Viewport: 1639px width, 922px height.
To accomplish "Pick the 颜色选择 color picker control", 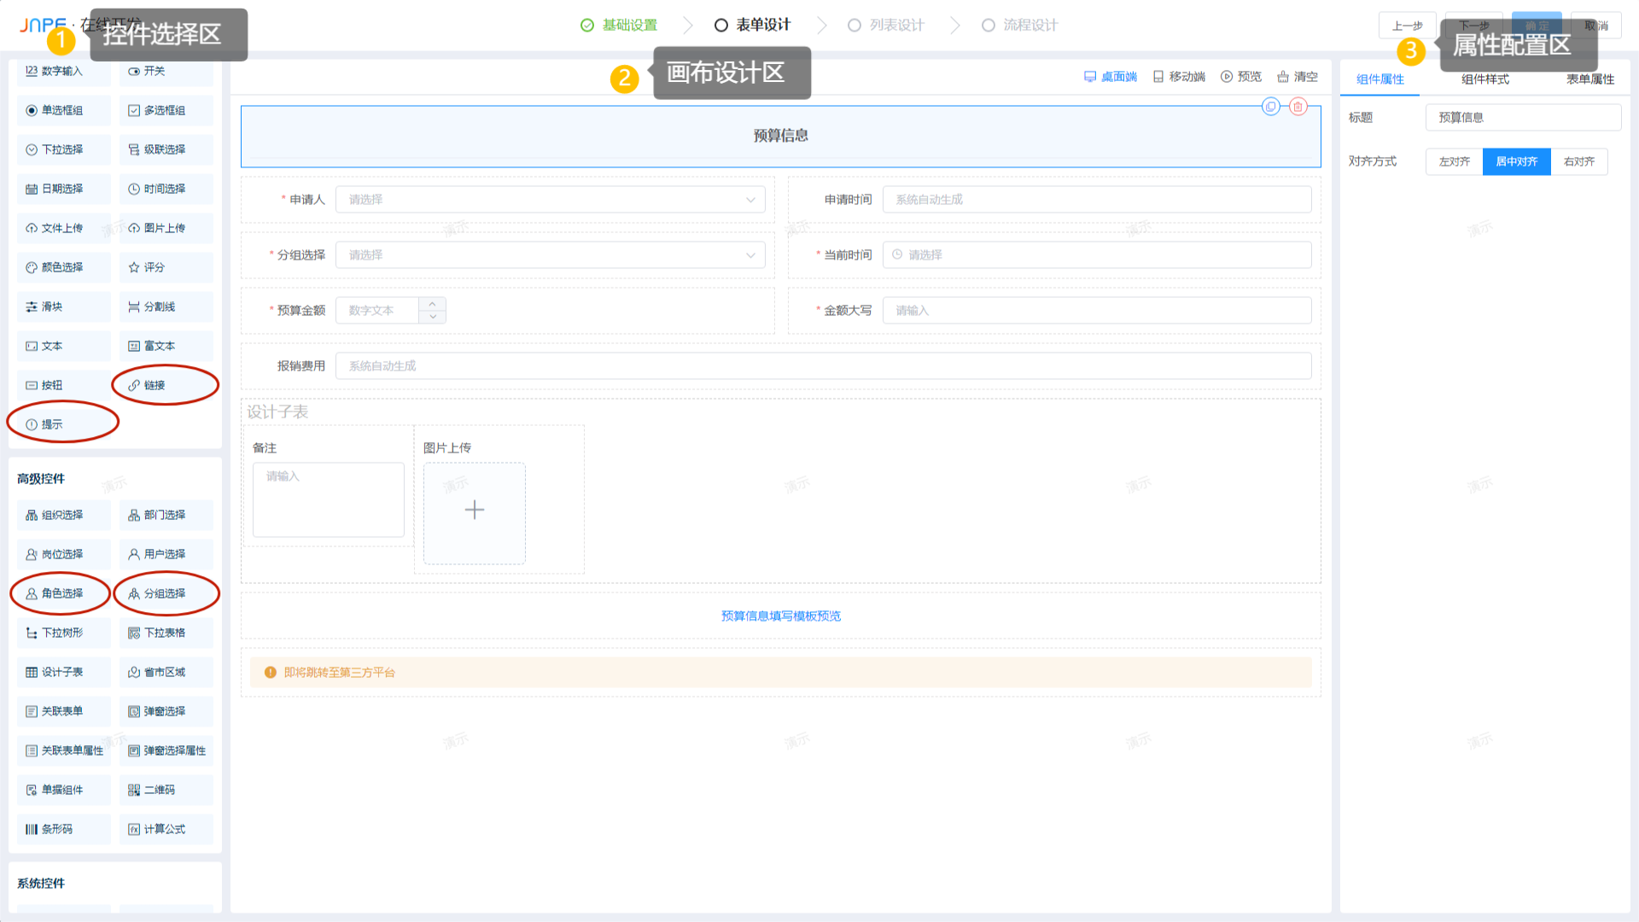I will (63, 267).
